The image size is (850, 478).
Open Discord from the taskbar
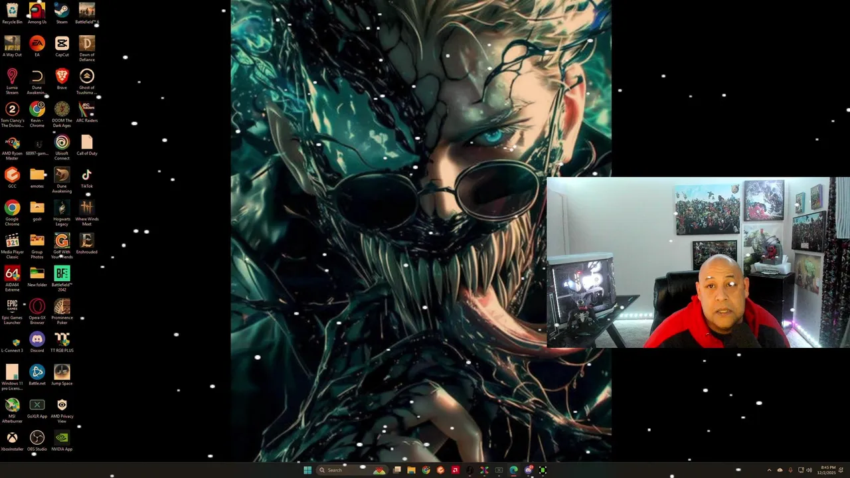coord(528,470)
